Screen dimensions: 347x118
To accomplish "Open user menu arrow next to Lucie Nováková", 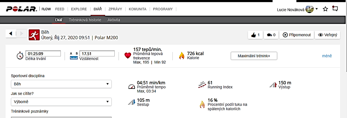I will click(x=317, y=9).
